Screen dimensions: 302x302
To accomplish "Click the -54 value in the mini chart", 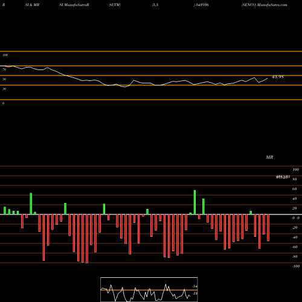I will 194,286.
